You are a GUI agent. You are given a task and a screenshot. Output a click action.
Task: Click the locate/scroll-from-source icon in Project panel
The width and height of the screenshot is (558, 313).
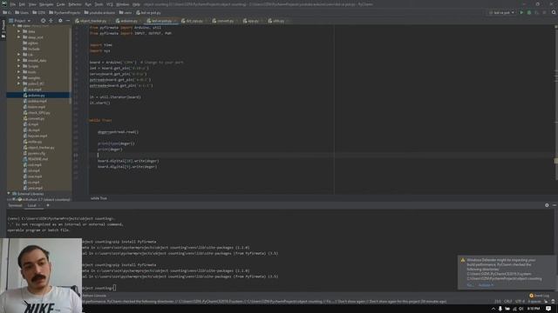(x=43, y=21)
